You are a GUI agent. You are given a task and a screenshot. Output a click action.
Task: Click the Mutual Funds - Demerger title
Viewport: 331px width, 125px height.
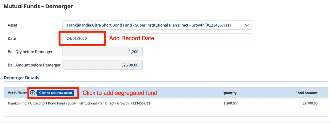[x=38, y=6]
